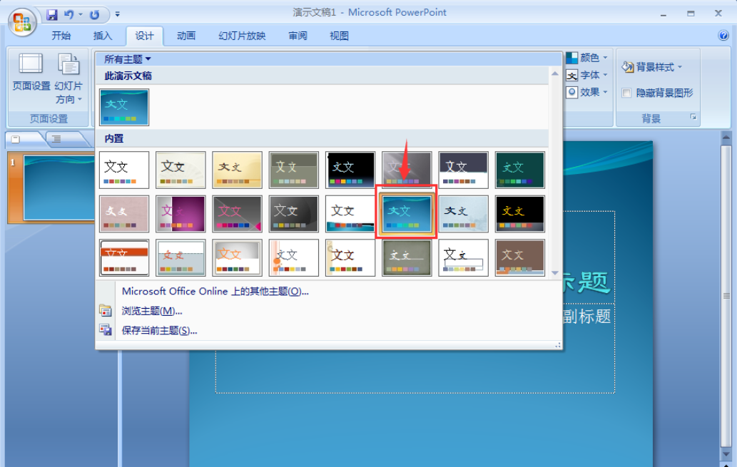Apply the yellow-orange gradient theme in first row
This screenshot has height=467, width=737.
click(237, 170)
